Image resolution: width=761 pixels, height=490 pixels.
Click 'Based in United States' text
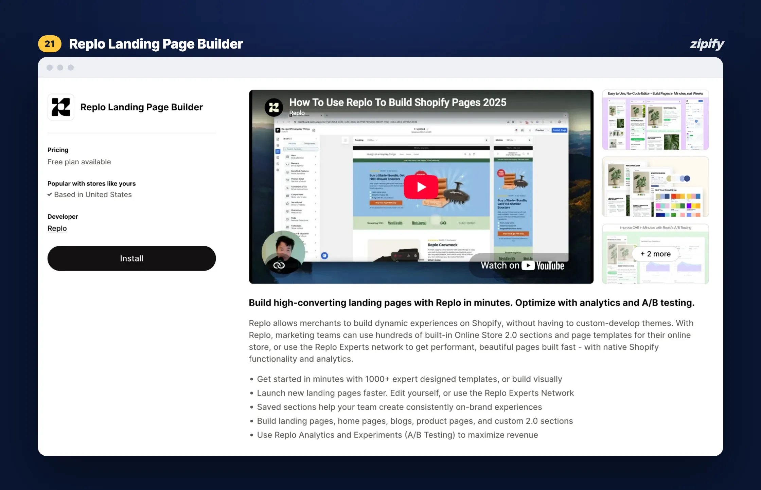pos(93,195)
